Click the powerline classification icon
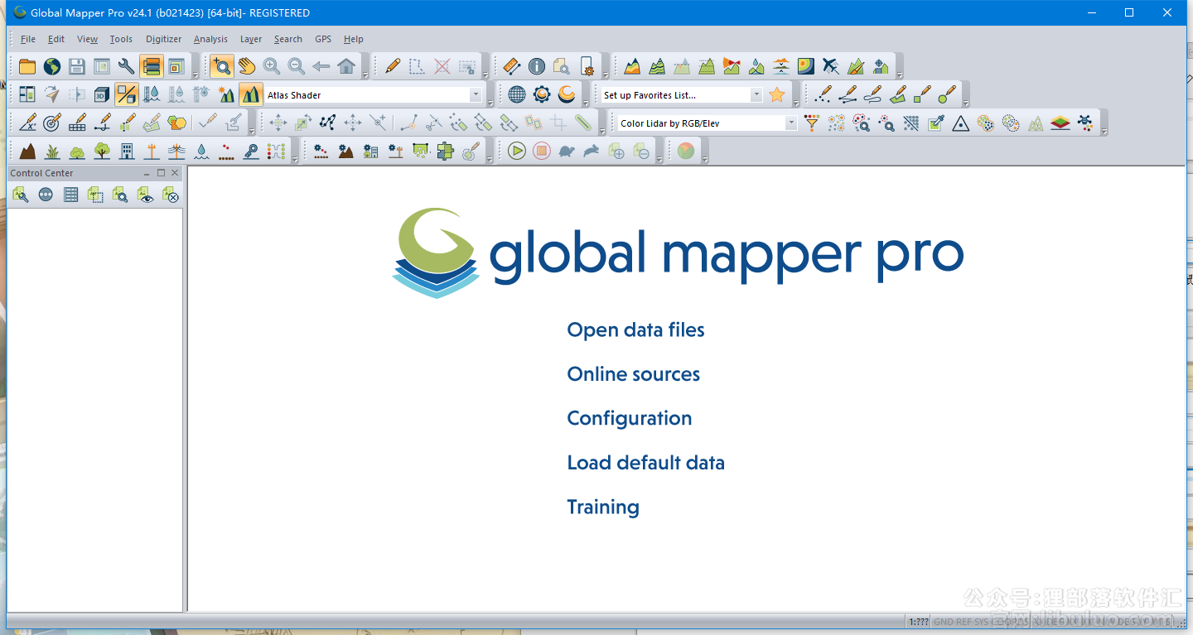 pos(176,152)
